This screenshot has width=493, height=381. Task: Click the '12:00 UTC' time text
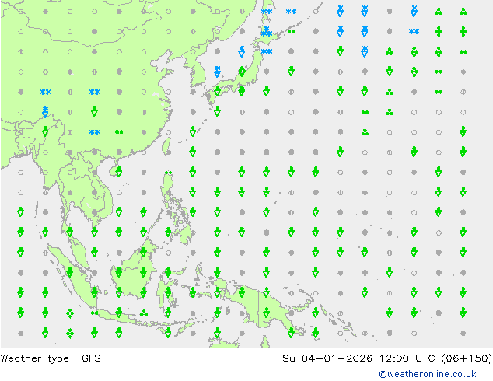(x=407, y=358)
